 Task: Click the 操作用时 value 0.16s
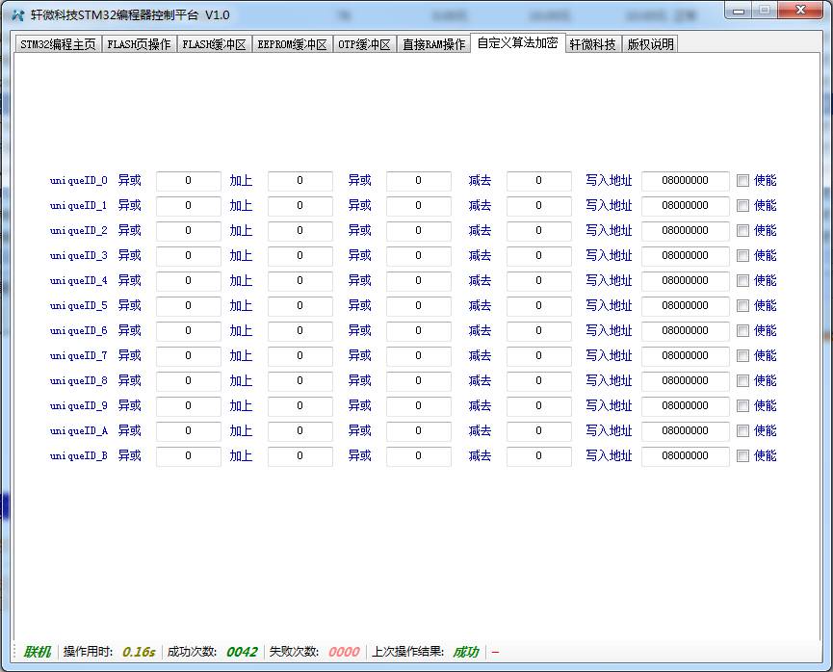tap(139, 652)
